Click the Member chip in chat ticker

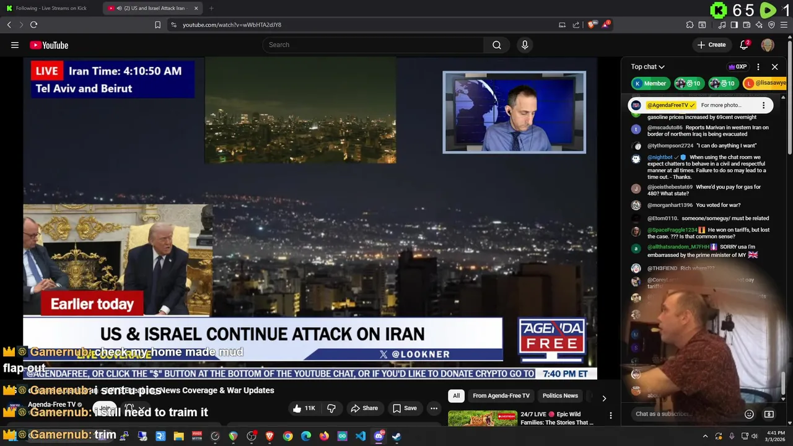coord(650,83)
